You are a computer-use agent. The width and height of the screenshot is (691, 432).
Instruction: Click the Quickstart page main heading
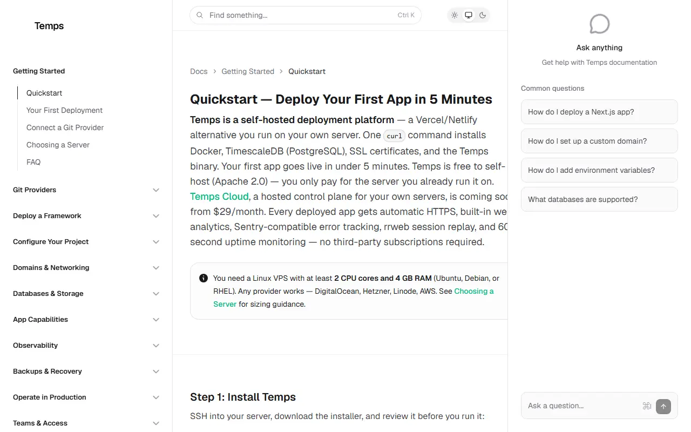[x=341, y=99]
